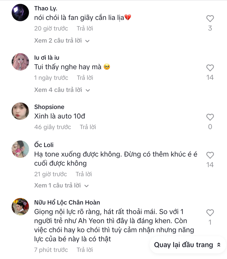Open Iu ơi là iu's profile avatar
This screenshot has width=227, height=259.
coord(20,62)
